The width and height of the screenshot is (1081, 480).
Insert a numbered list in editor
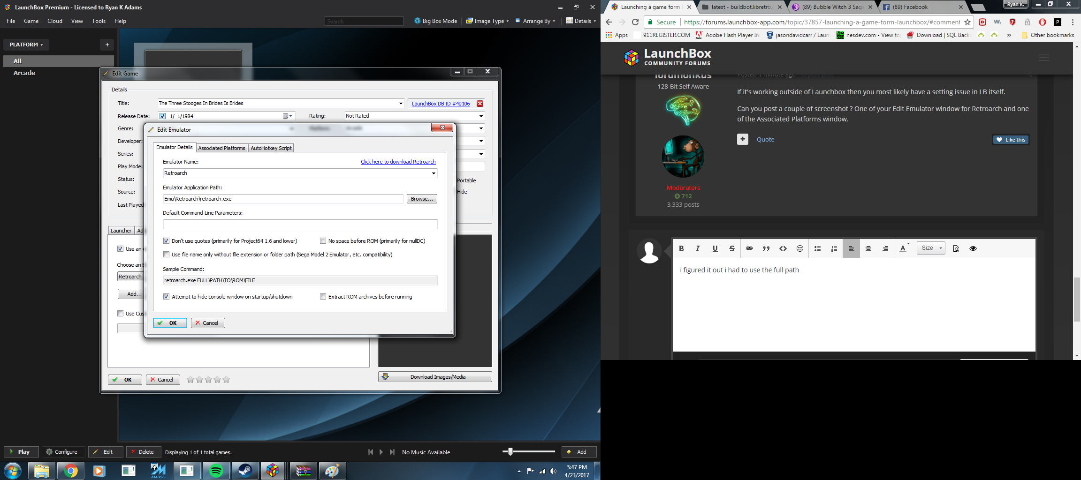pos(834,248)
